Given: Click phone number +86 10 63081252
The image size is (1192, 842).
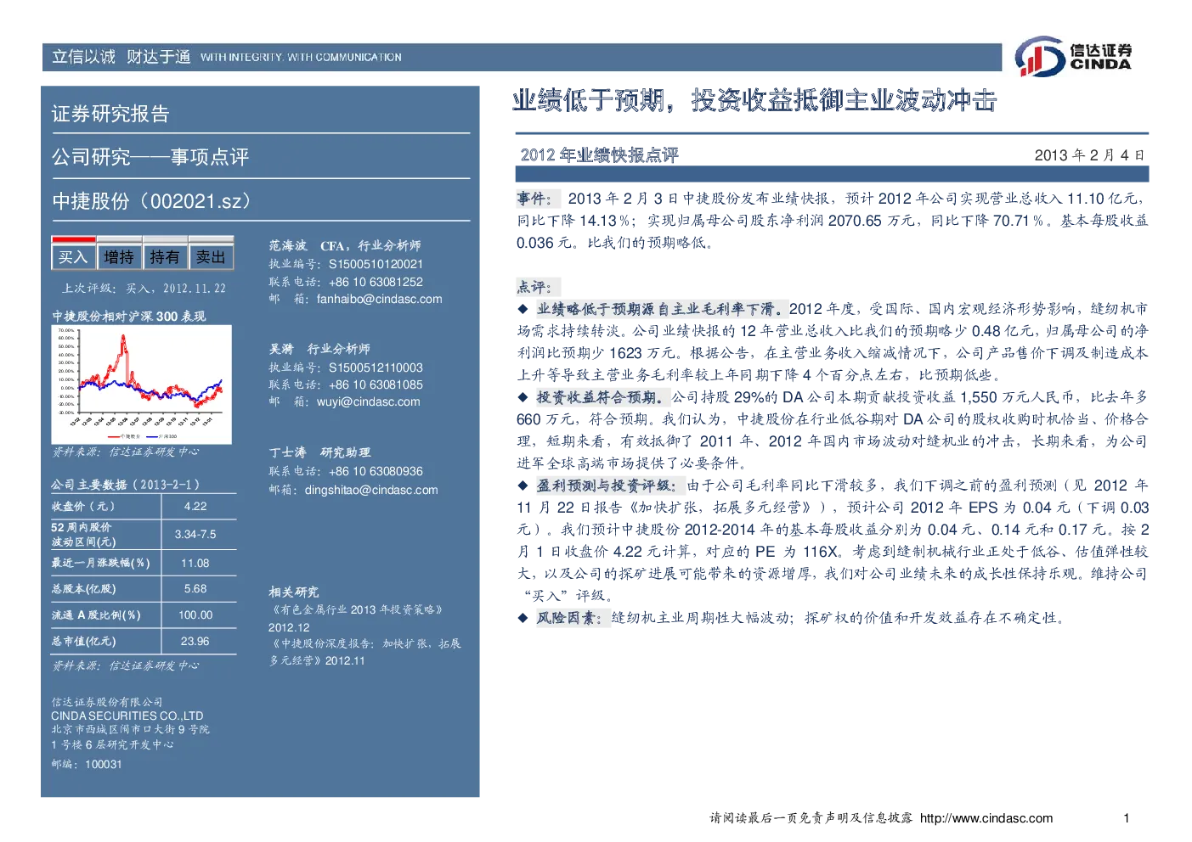Looking at the screenshot, I should pyautogui.click(x=376, y=282).
